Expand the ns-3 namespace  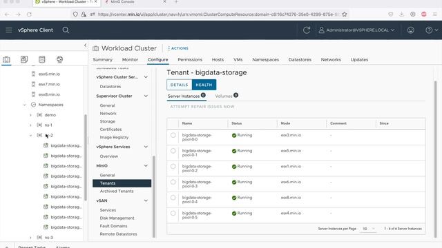(30, 238)
